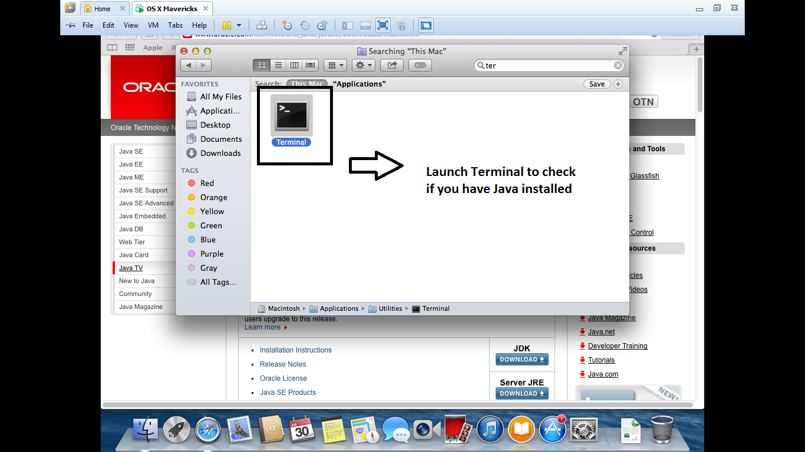805x452 pixels.
Task: Open All My Files in Finder sidebar
Action: point(213,97)
